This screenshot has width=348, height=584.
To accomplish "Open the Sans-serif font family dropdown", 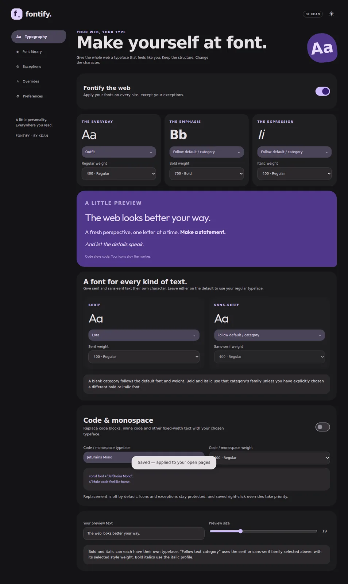I will point(269,335).
